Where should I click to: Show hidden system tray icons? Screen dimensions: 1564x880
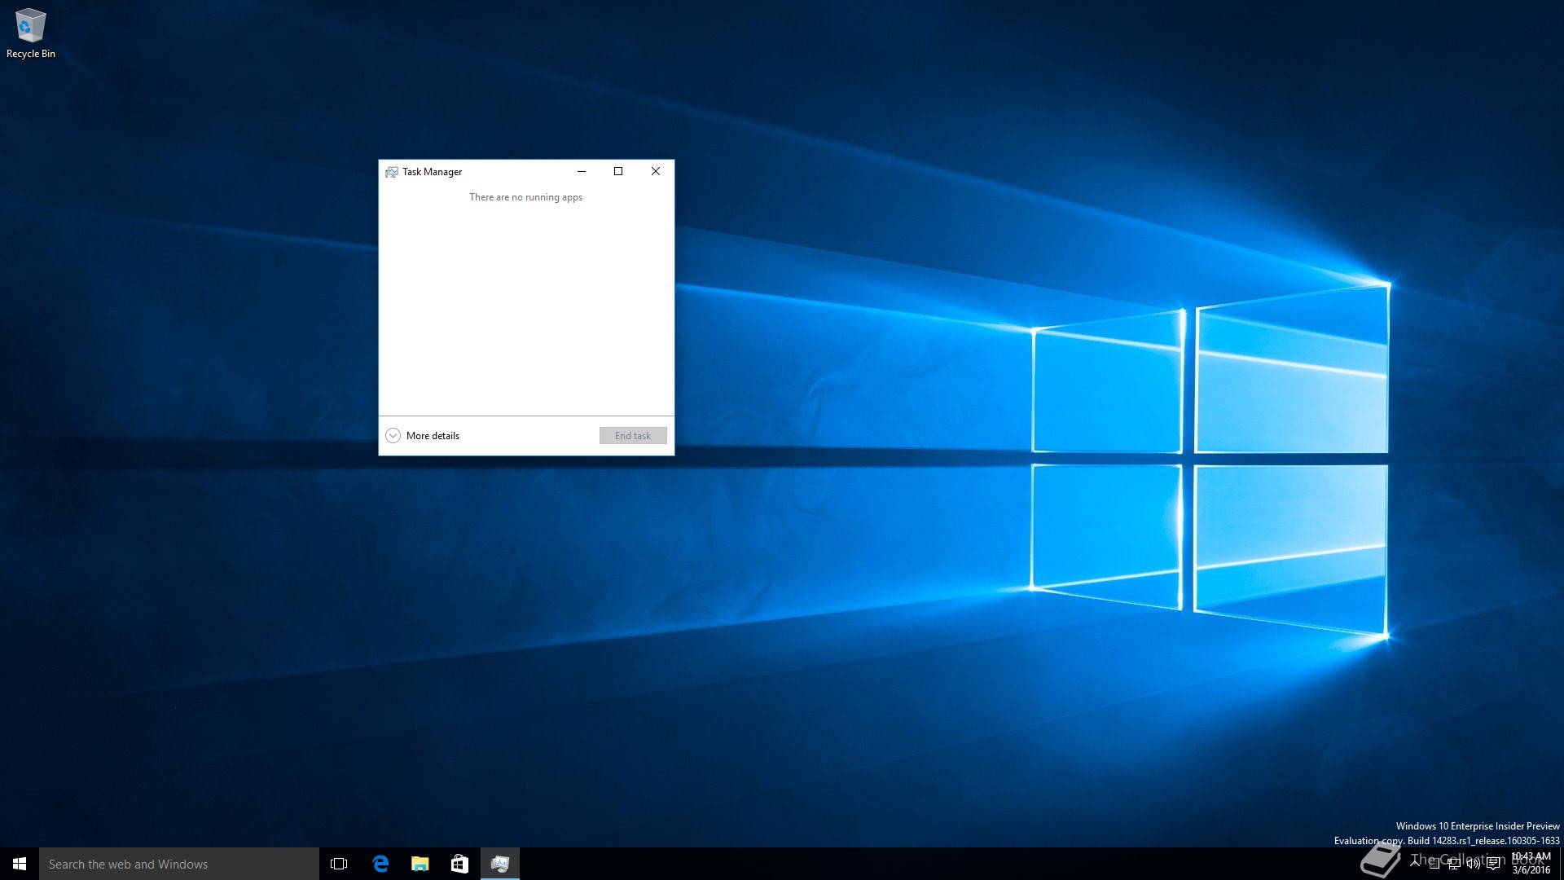1415,864
